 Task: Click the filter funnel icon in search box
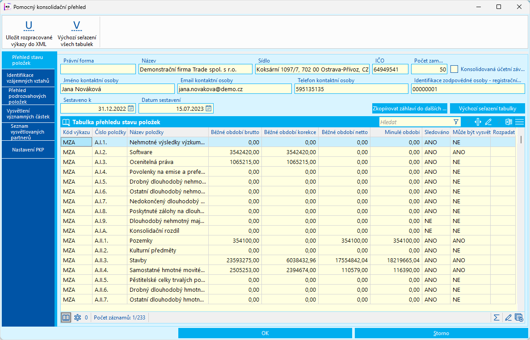456,122
